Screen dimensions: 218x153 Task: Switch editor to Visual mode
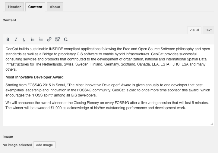point(194,30)
